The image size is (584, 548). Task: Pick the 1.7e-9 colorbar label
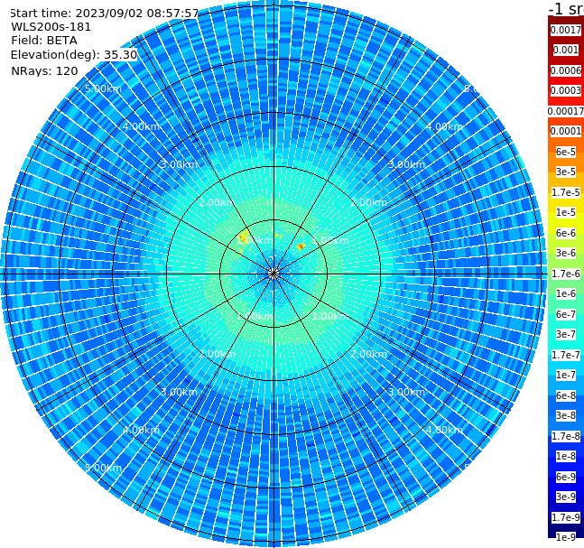pyautogui.click(x=566, y=517)
